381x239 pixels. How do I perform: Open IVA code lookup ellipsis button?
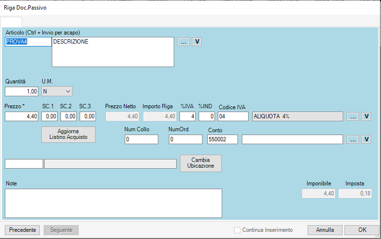(x=353, y=116)
